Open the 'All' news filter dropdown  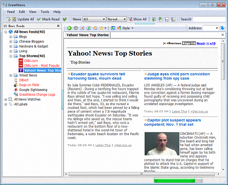[94, 19]
